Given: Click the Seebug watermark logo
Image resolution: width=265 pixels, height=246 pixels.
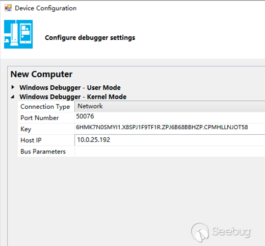Looking at the screenshot, I should tap(221, 232).
